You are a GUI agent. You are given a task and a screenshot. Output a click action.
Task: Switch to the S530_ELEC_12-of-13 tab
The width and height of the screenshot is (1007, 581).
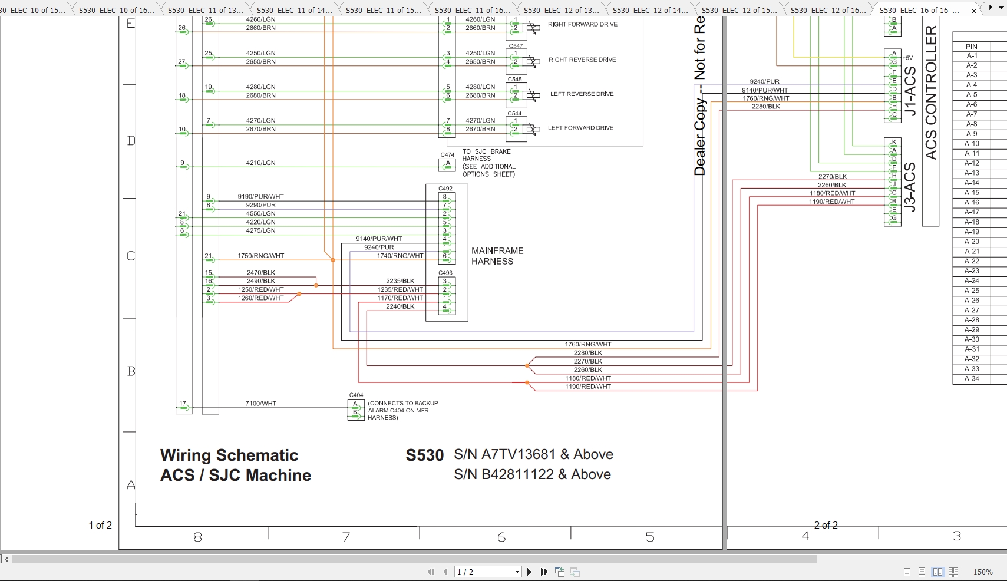(562, 9)
